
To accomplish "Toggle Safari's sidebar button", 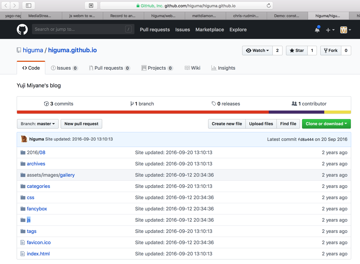I will [28, 5].
